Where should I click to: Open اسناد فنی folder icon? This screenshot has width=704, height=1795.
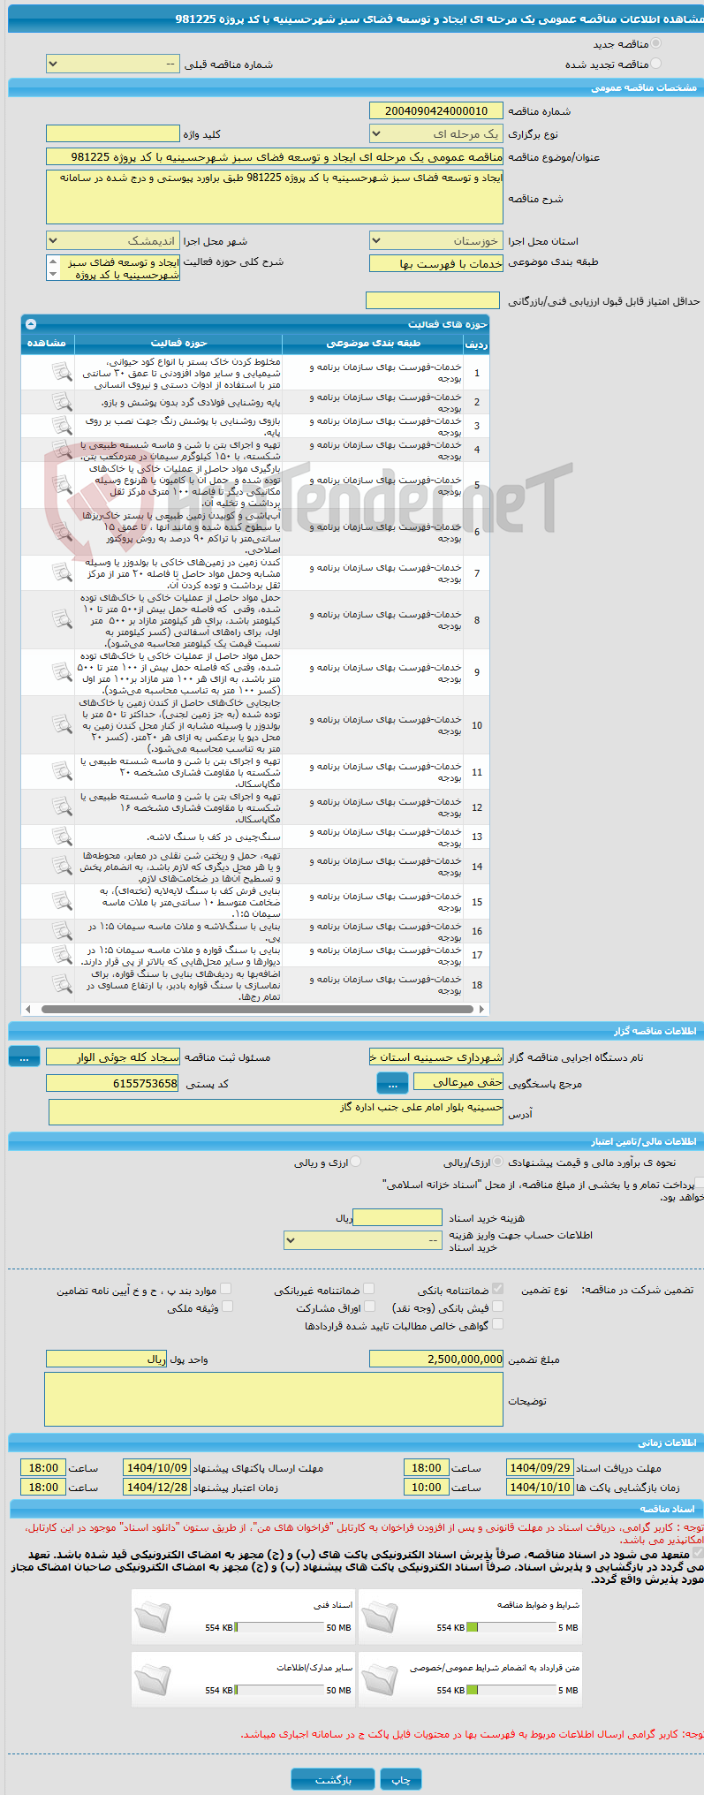tap(152, 1617)
